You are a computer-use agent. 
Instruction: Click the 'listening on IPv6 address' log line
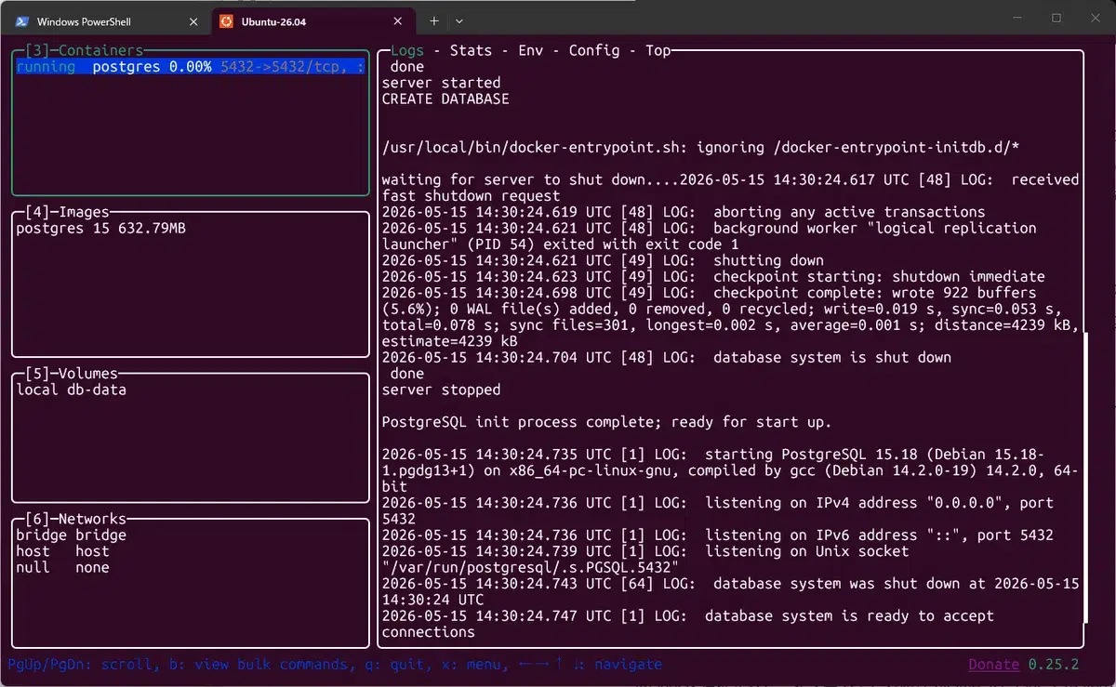point(717,535)
